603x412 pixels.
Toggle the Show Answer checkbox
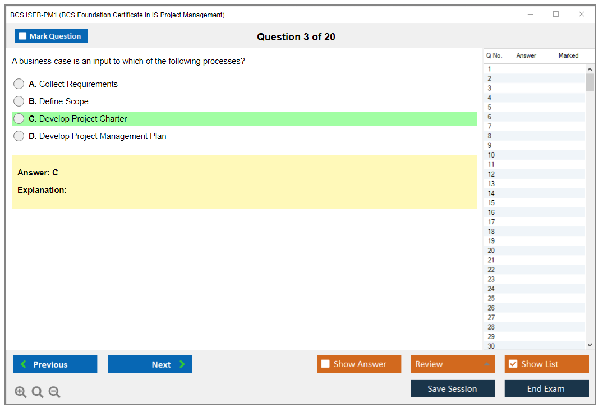(325, 364)
